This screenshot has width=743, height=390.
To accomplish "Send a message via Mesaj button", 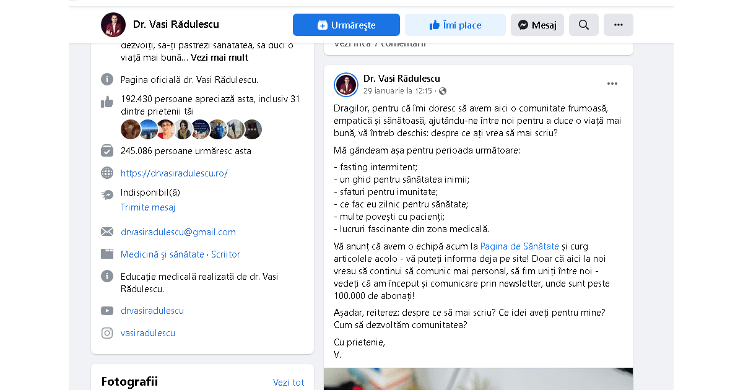I will coord(537,25).
